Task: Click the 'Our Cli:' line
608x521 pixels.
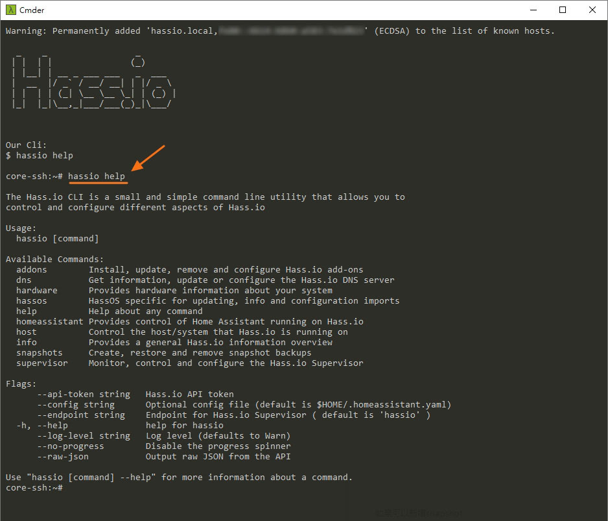Action: (x=26, y=145)
